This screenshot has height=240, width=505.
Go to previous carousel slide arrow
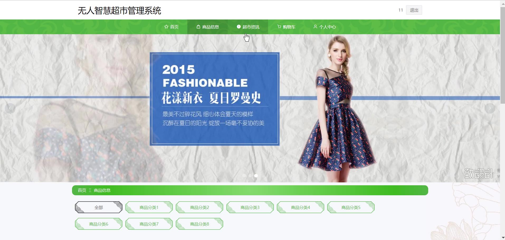10,108
